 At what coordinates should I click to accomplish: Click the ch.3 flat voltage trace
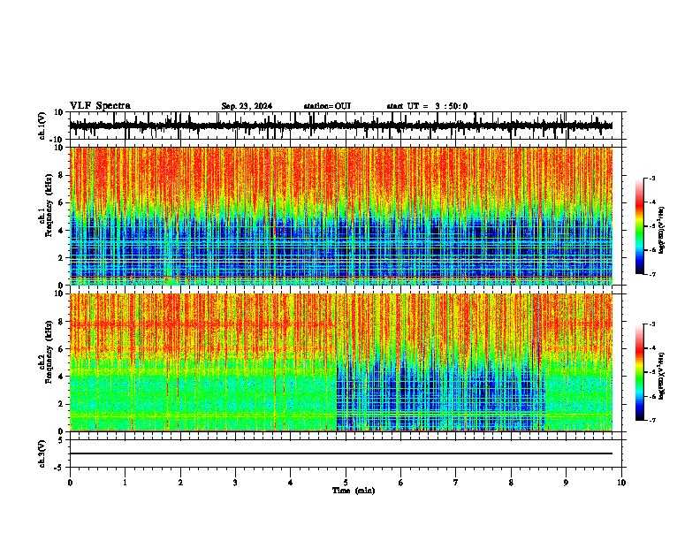click(x=341, y=453)
